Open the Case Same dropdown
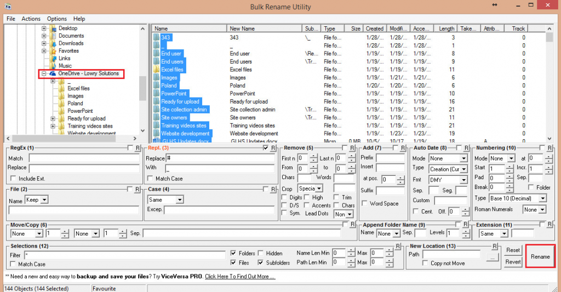561x292 pixels. pos(180,199)
